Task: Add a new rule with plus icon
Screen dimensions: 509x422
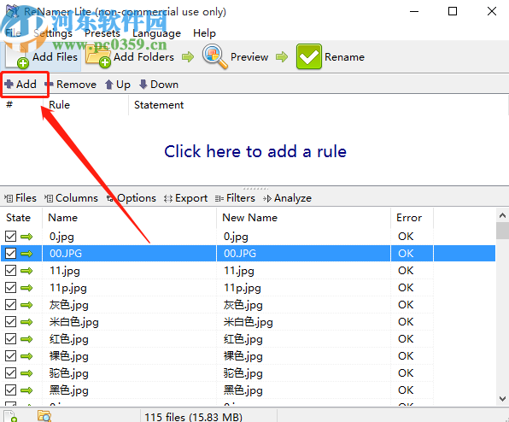Action: 20,85
